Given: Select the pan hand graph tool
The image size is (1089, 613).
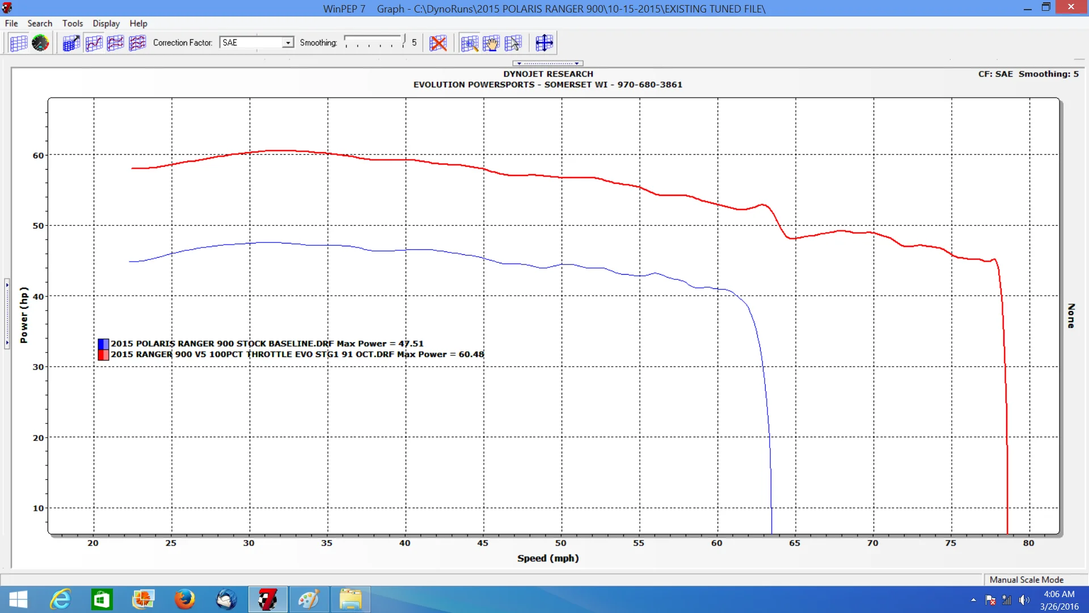Looking at the screenshot, I should [x=491, y=43].
